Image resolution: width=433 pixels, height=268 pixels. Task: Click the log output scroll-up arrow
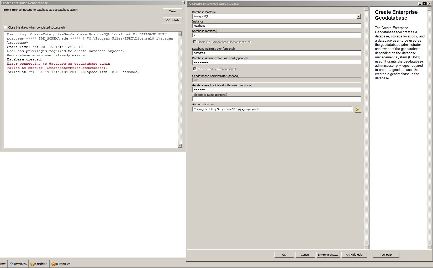coord(180,34)
